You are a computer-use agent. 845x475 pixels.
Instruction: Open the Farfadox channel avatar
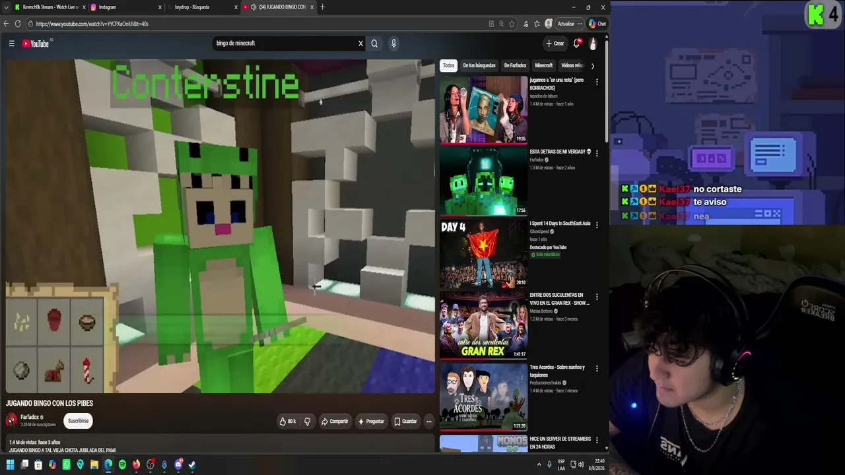11,420
